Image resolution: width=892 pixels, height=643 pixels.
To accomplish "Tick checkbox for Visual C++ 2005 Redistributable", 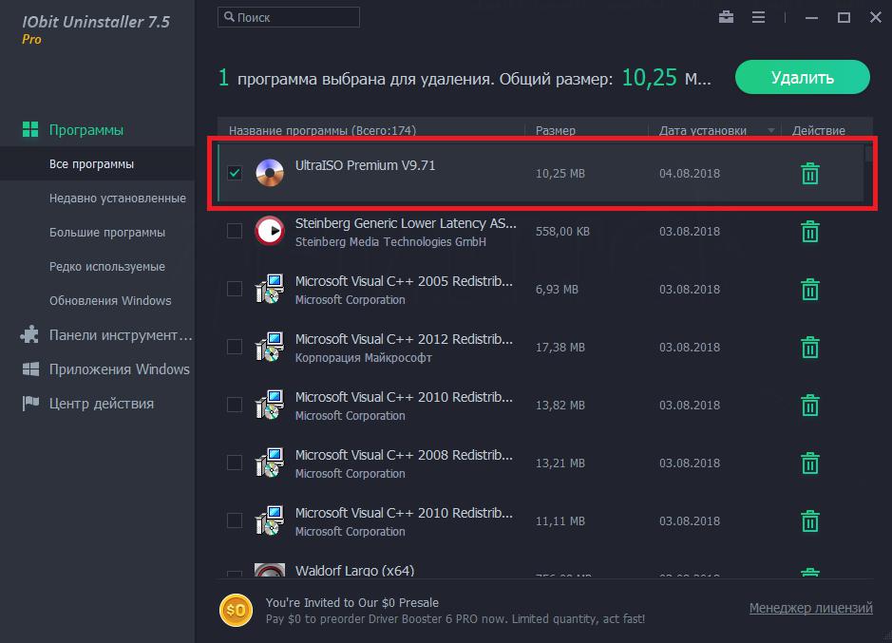I will tap(235, 290).
